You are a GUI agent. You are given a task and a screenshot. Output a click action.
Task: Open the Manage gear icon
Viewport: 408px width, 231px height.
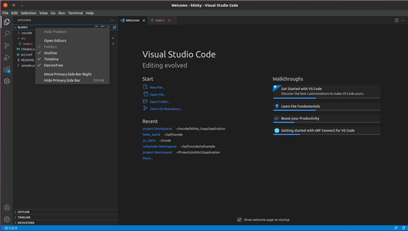[x=7, y=220]
